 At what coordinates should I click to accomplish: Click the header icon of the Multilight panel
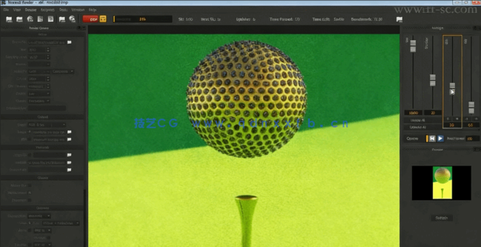475,28
